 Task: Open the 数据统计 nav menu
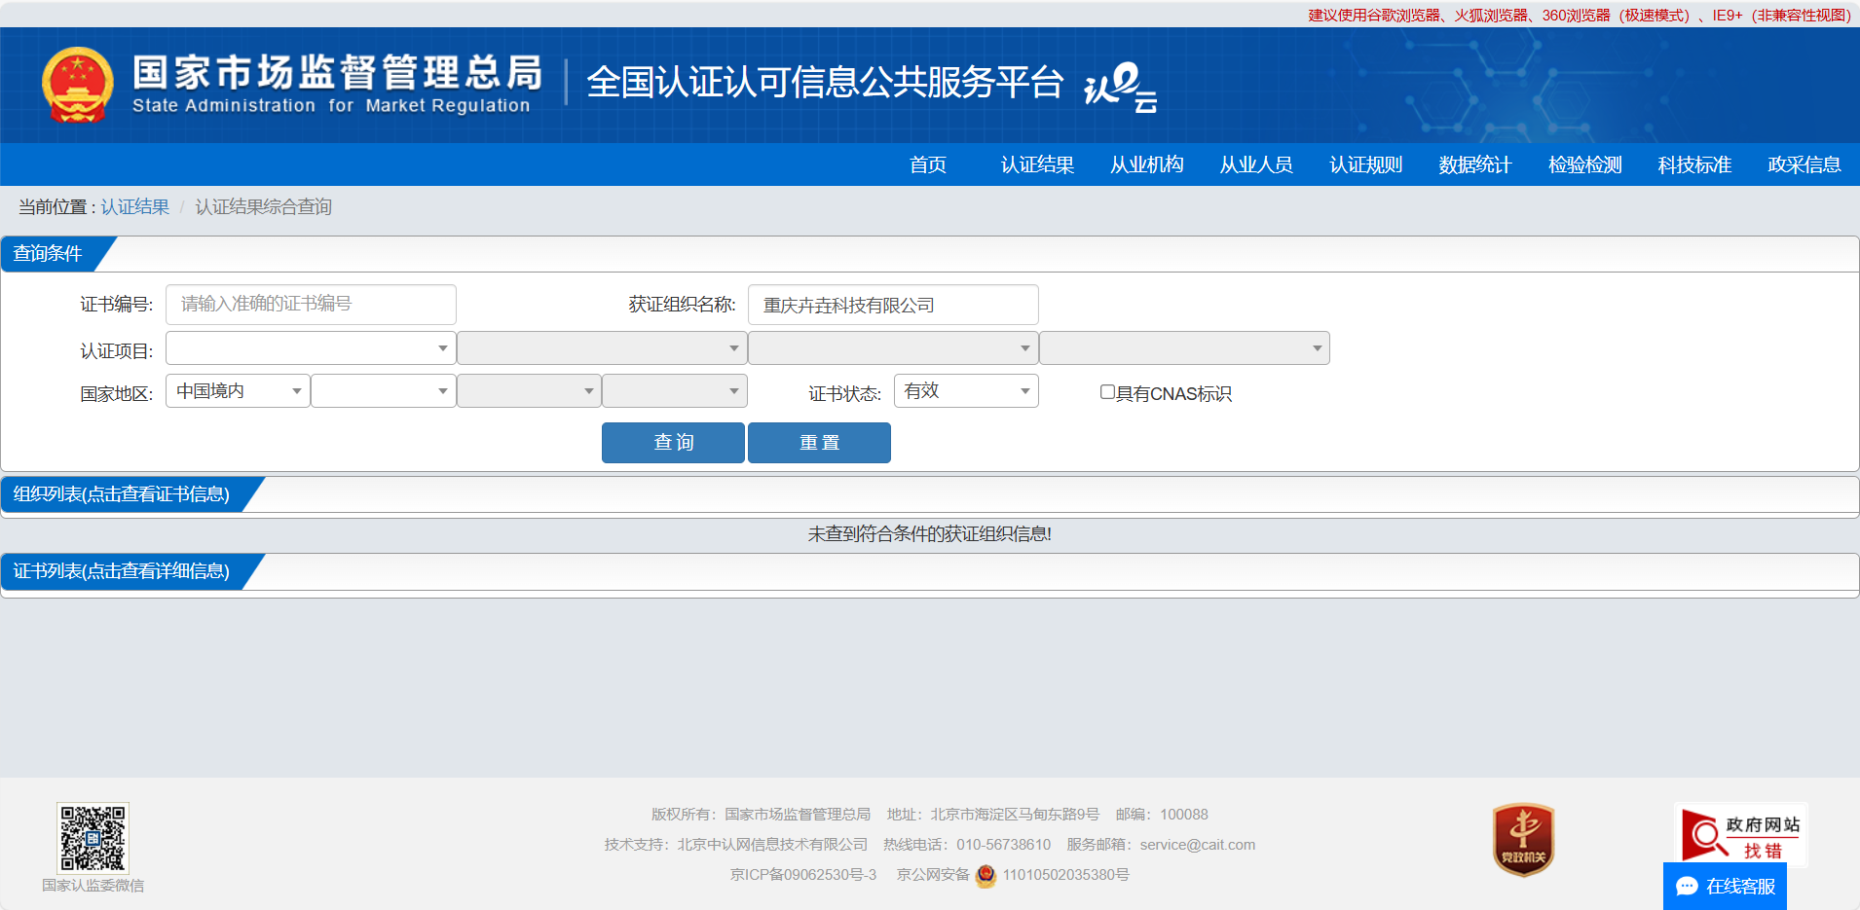(1475, 164)
